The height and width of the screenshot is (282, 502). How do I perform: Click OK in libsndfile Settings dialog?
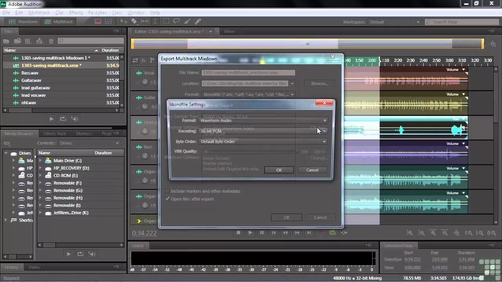(x=279, y=170)
